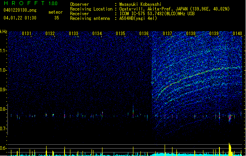Click the strong red echo burst near 0140

[230, 117]
